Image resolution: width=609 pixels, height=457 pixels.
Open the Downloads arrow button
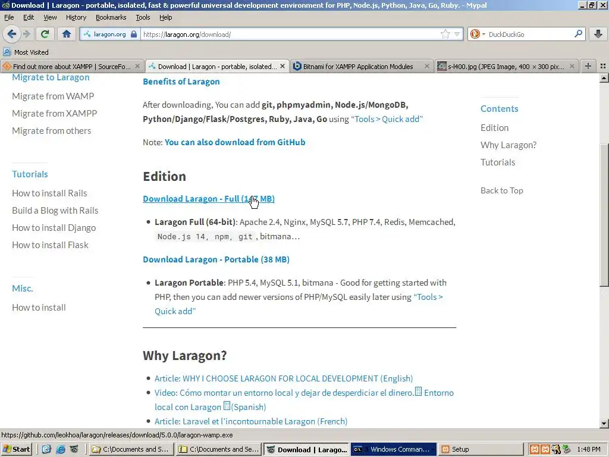(x=598, y=34)
